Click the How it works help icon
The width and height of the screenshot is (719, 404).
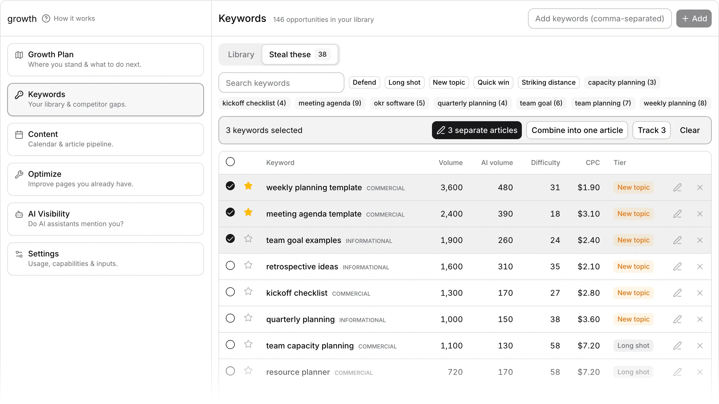(46, 19)
